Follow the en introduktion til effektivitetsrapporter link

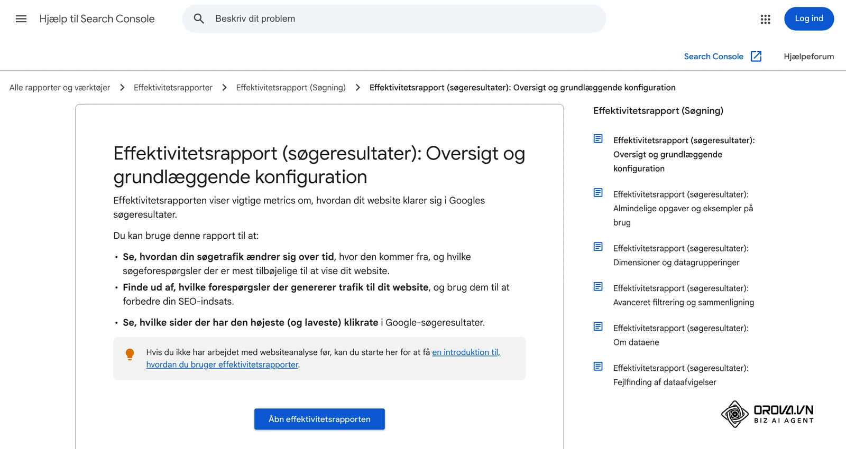(323, 358)
